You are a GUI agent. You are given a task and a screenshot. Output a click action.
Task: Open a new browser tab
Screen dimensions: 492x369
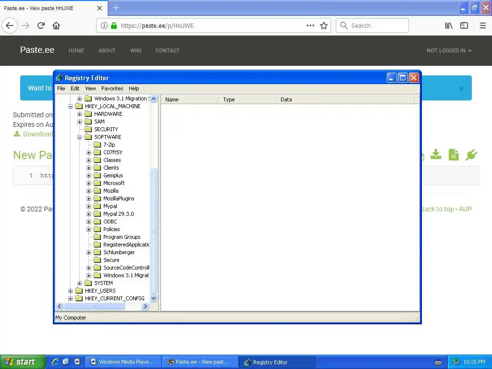[x=116, y=8]
